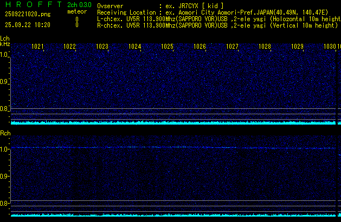
Task: Click the Rch 0.8 kHz axis label
Action: click(x=5, y=203)
